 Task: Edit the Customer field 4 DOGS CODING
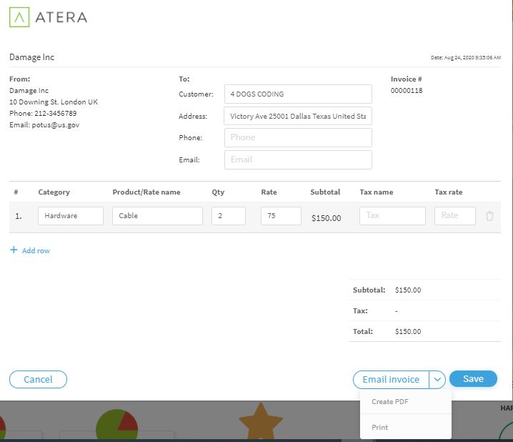pos(298,94)
